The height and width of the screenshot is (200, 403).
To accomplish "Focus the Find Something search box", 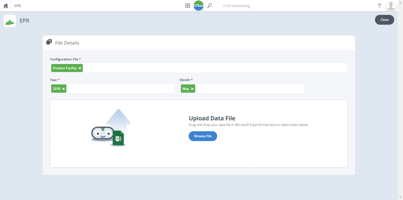I will tap(257, 6).
